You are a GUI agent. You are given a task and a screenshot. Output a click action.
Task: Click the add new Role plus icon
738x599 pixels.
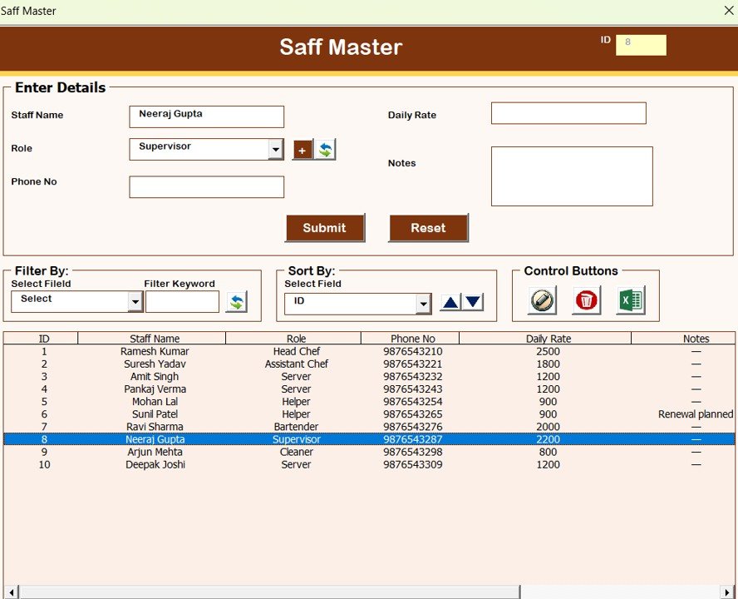[x=301, y=150]
